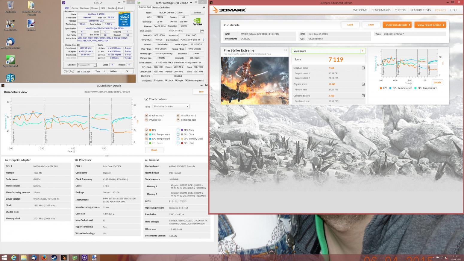The height and width of the screenshot is (261, 464).
Task: Click the chart Details button
Action: click(437, 82)
